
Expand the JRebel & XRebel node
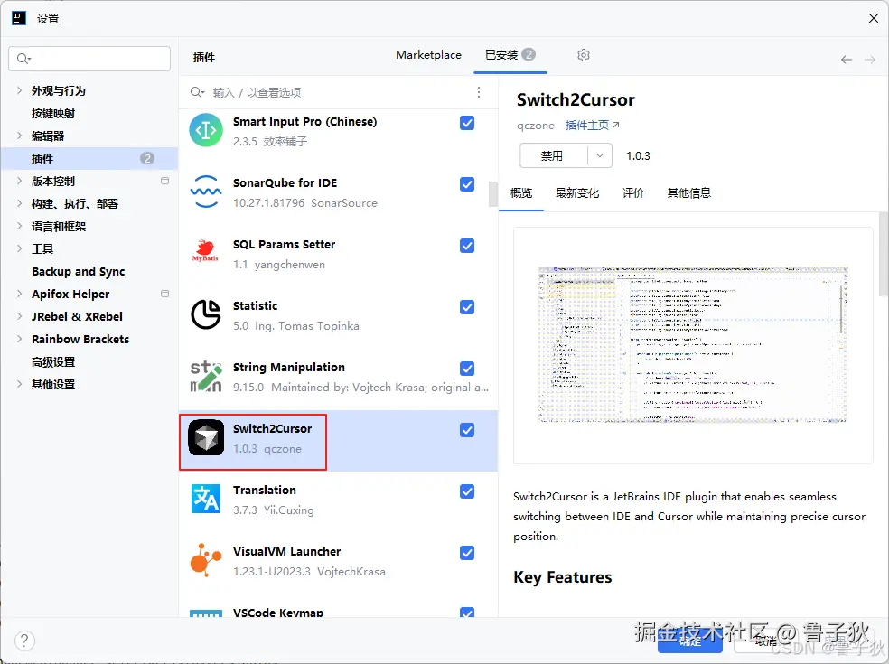(19, 316)
